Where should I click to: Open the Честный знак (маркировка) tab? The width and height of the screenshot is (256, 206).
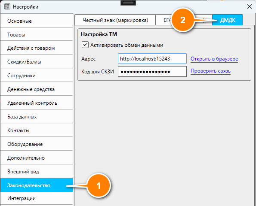point(115,20)
